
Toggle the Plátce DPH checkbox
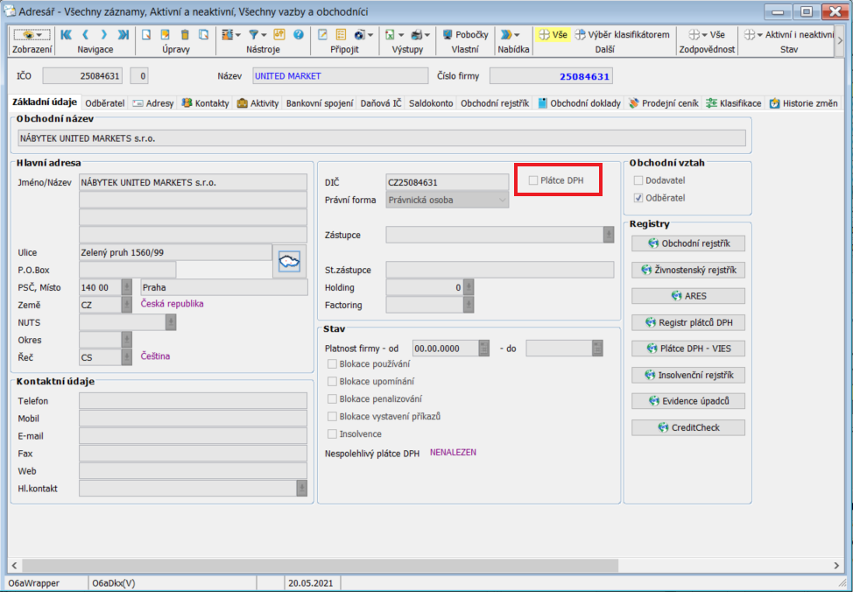pyautogui.click(x=534, y=180)
